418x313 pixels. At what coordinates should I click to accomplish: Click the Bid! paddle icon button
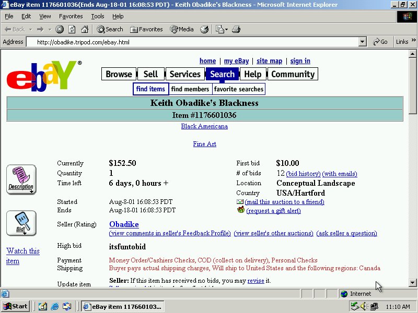[x=21, y=223]
